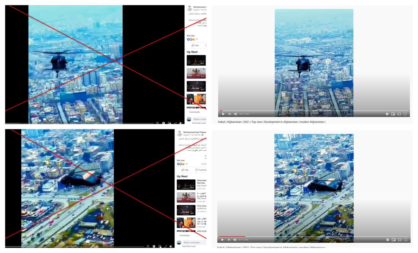
Task: View reaction emojis on upper Facebook post
Action: (190, 40)
